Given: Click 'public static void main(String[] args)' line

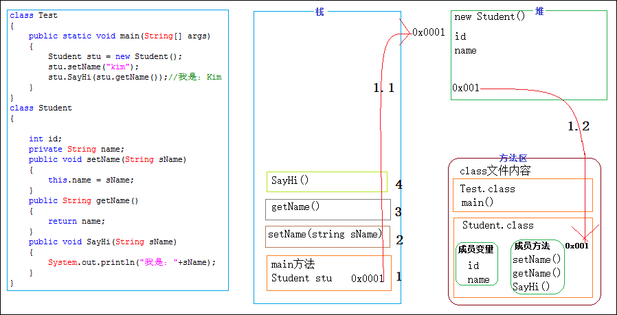Looking at the screenshot, I should (120, 36).
